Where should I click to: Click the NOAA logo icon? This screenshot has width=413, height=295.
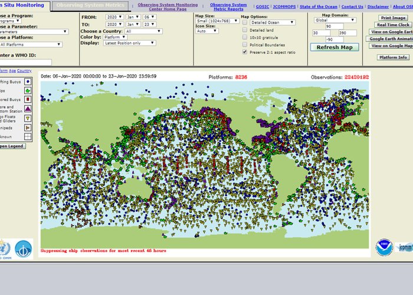pyautogui.click(x=383, y=247)
